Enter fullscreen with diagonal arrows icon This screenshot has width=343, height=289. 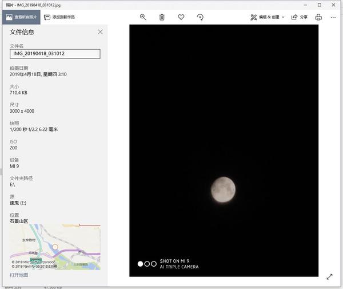pyautogui.click(x=329, y=277)
